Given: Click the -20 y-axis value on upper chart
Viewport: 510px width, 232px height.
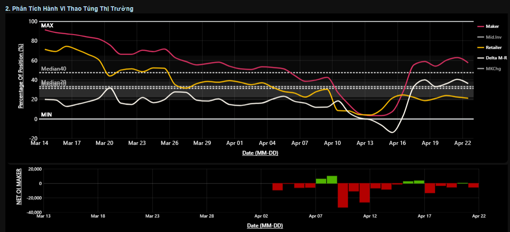Looking at the screenshot, I should (x=33, y=139).
